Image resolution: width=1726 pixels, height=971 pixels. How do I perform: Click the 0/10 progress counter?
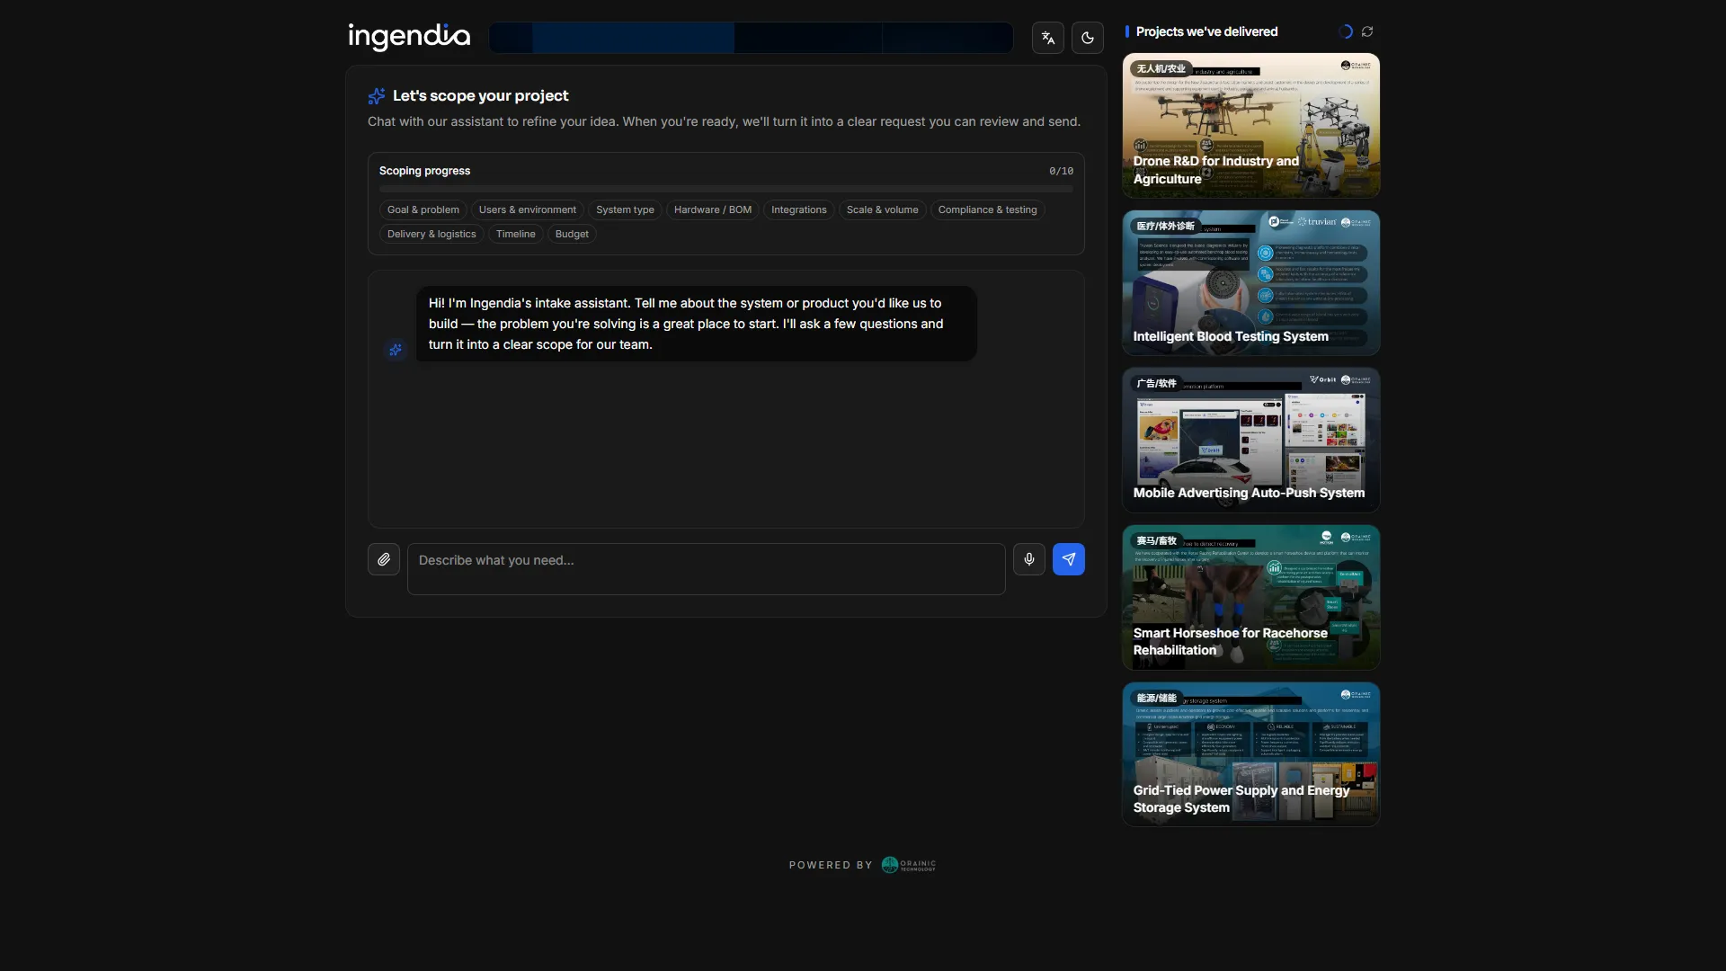pos(1061,171)
